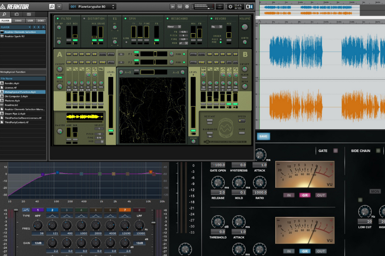Toggle the FILTER effect power LED
Image resolution: width=385 pixels, height=256 pixels.
58,19
